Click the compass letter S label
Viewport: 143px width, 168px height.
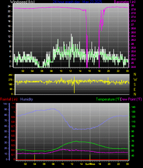tap(135, 85)
